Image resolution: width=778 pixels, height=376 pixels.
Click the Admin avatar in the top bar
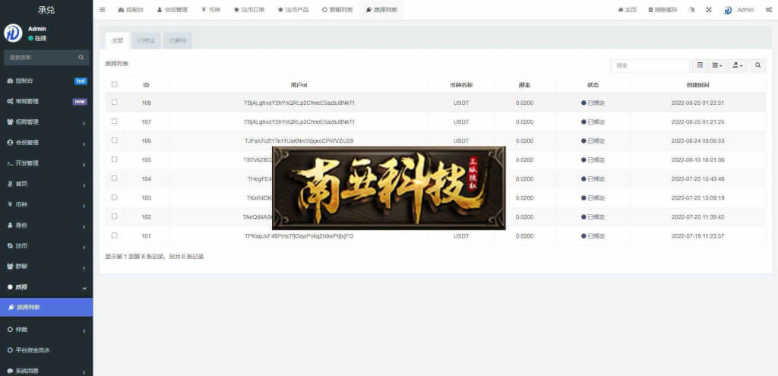pyautogui.click(x=728, y=10)
